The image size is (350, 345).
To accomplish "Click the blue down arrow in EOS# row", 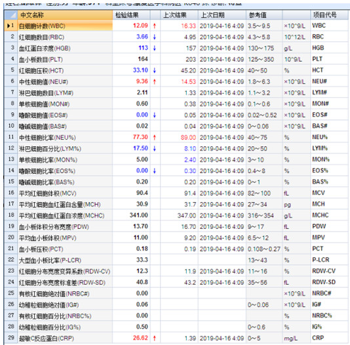I will tap(155, 115).
